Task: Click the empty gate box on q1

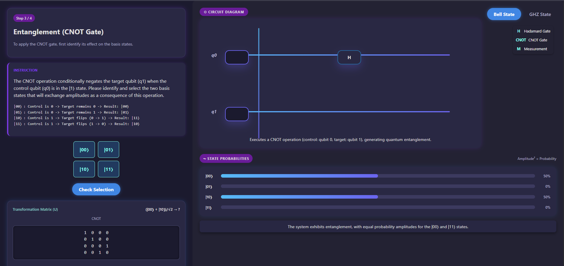Action: tap(237, 114)
